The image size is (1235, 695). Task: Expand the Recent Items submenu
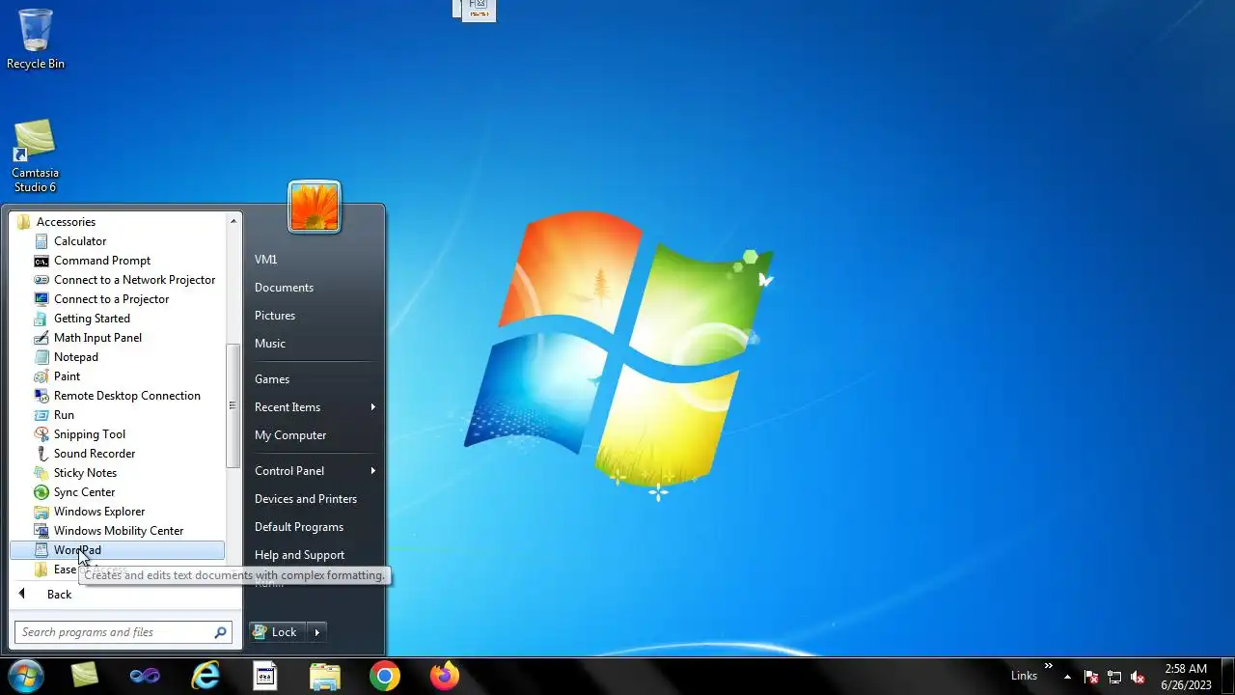(314, 407)
